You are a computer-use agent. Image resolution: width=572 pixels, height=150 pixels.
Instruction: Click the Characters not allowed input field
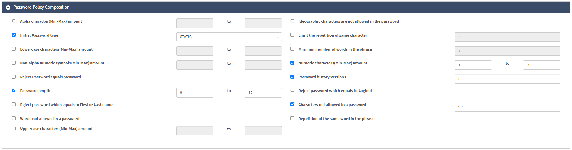(x=507, y=106)
